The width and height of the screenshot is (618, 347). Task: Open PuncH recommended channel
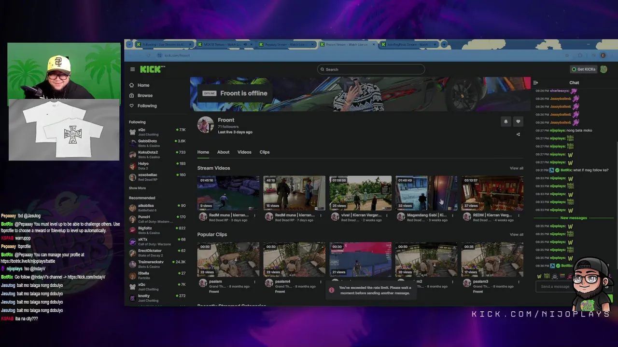(x=157, y=219)
